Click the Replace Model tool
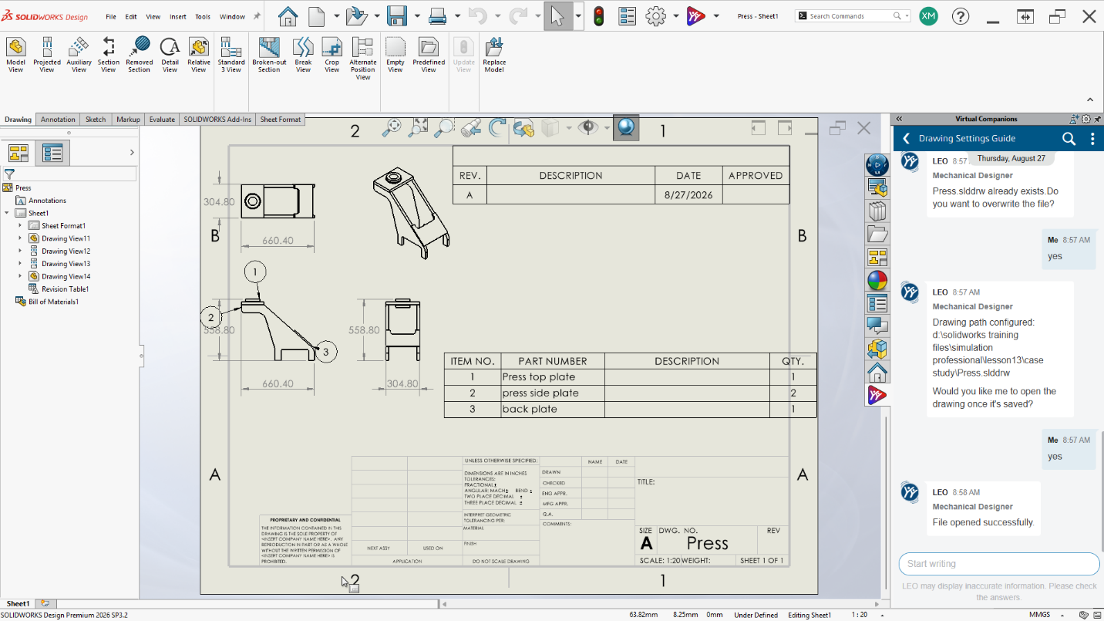1104x621 pixels. tap(494, 55)
